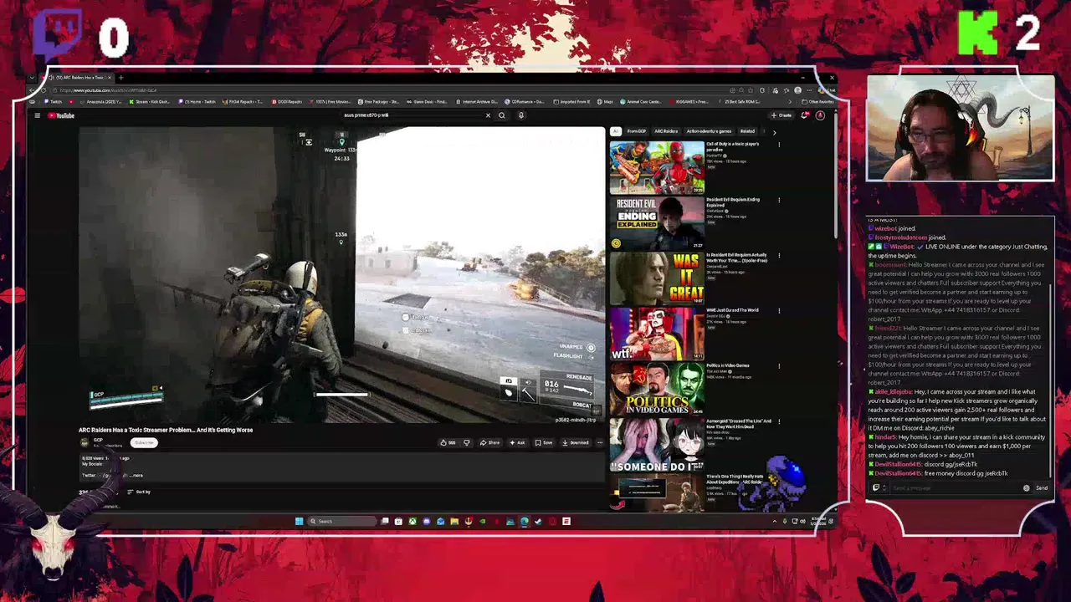Open a new browser tab

point(120,78)
